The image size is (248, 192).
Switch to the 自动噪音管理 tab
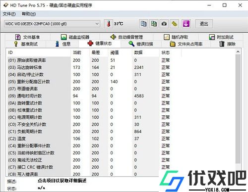pyautogui.click(x=126, y=37)
